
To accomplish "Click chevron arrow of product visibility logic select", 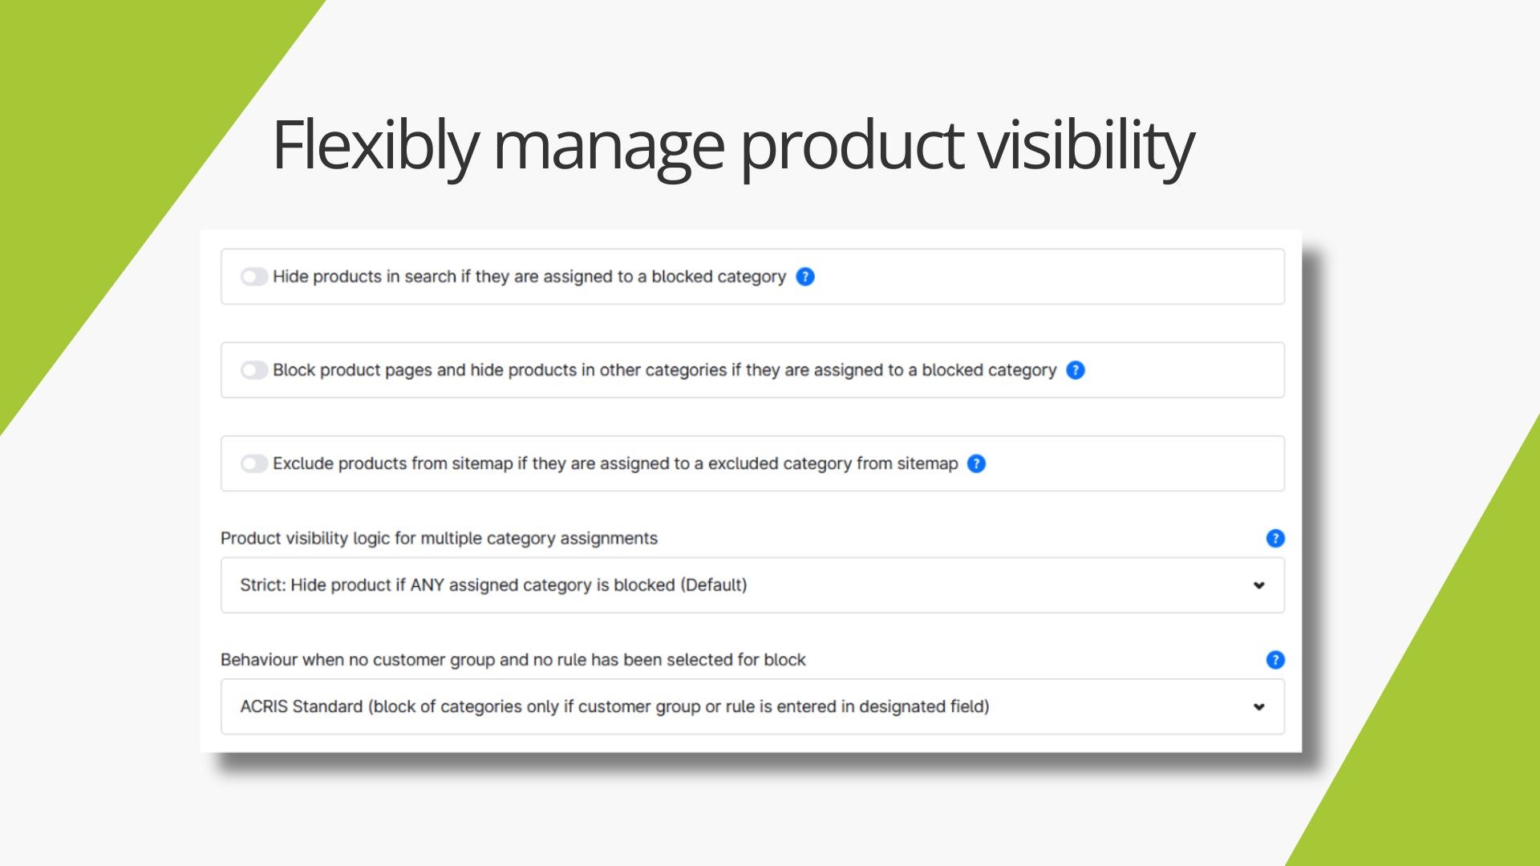I will [x=1259, y=585].
